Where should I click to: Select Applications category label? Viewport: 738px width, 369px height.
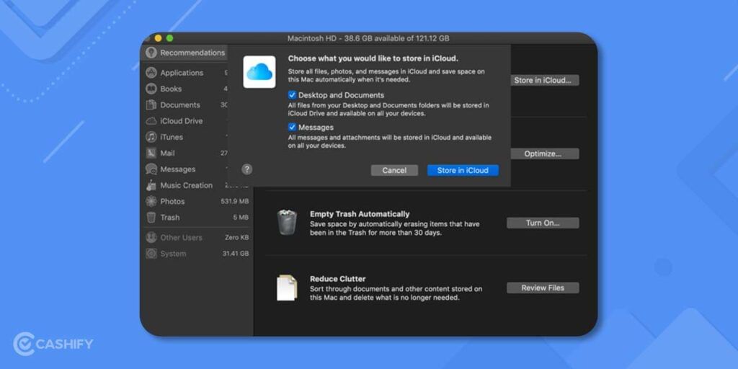point(182,73)
